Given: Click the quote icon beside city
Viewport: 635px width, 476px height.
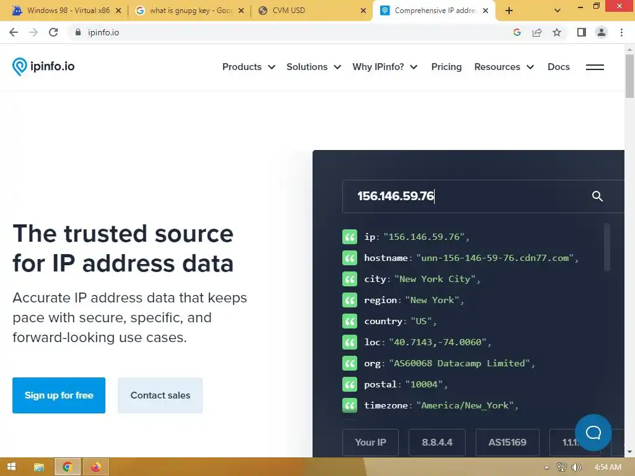Looking at the screenshot, I should 350,279.
